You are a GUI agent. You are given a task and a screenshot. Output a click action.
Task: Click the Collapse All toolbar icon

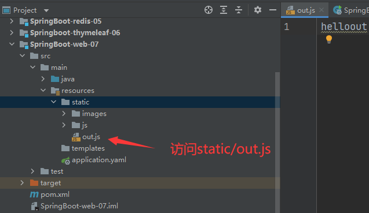coord(239,10)
